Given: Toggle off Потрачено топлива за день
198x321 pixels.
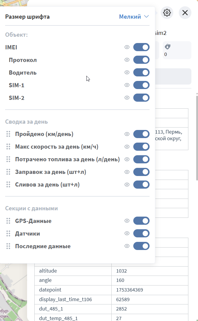Looking at the screenshot, I should coord(141,159).
